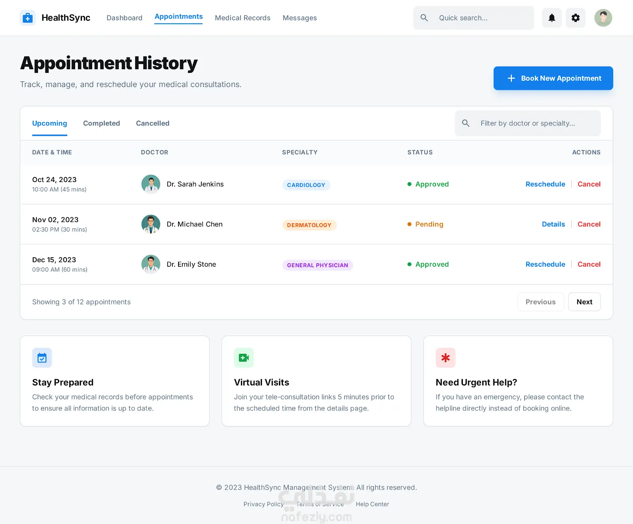Open settings gear
Viewport: 633px width, 524px height.
pos(576,18)
